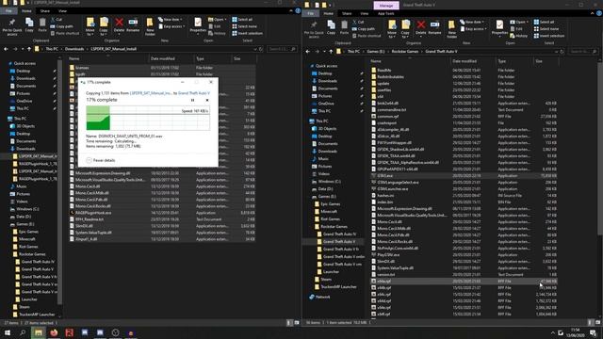
Task: Open Easy access dropdown in left window
Action: click(171, 26)
